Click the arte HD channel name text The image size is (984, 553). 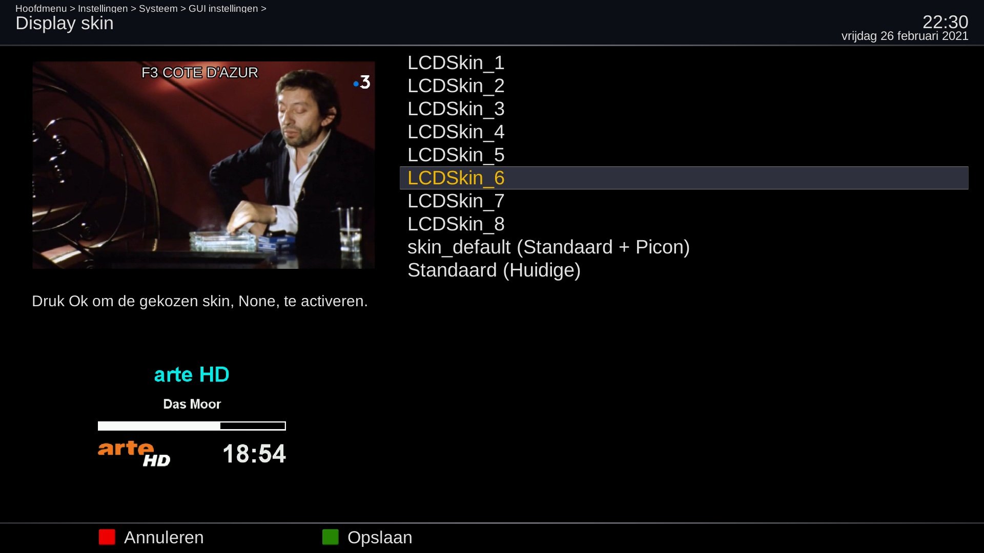pos(192,374)
